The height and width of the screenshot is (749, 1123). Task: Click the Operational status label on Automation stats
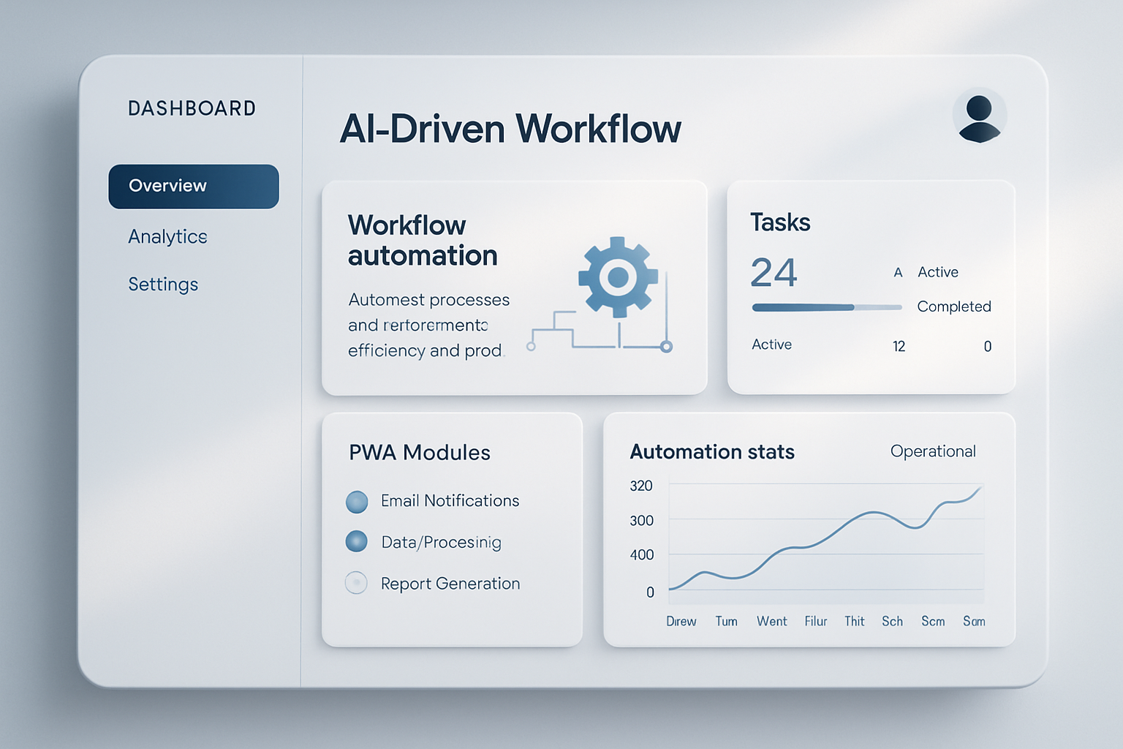click(933, 451)
